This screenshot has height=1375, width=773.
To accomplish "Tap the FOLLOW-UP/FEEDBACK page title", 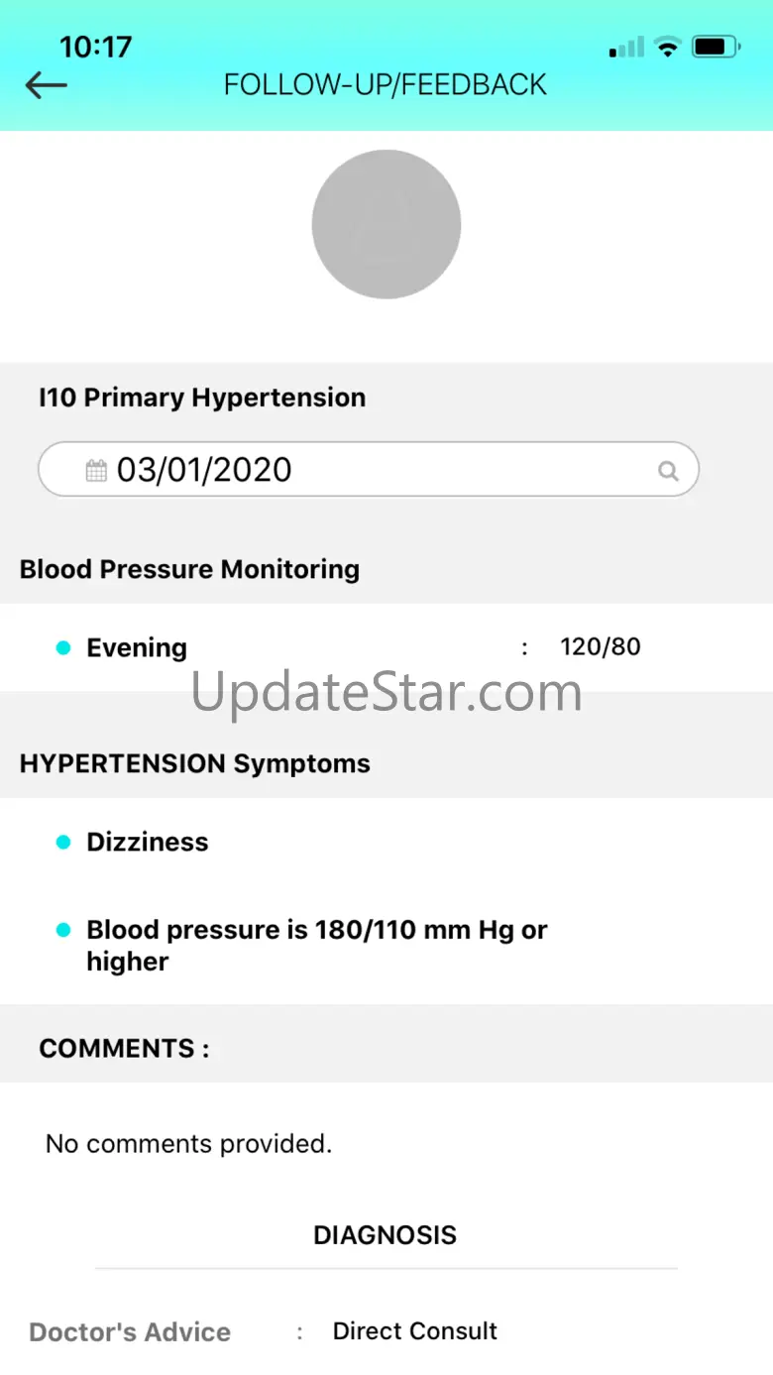I will [386, 85].
